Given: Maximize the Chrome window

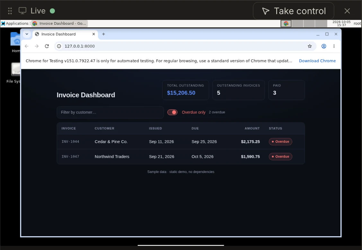Looking at the screenshot, I should click(327, 34).
